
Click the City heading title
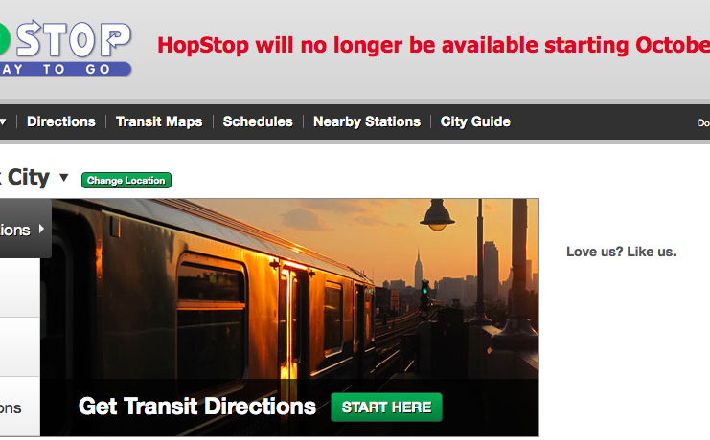[25, 177]
